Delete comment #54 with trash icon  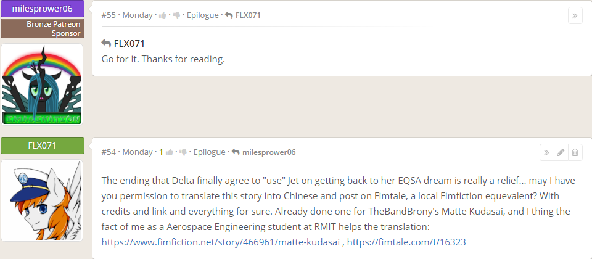coord(575,152)
